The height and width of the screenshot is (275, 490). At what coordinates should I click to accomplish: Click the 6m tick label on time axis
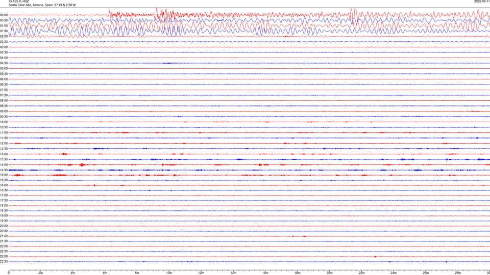105,273
